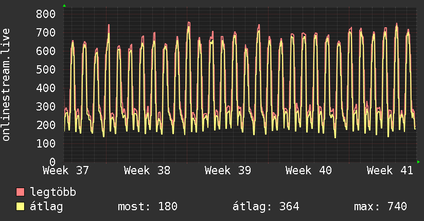Click the 200 y-axis tick label
This screenshot has width=424, height=221.
(x=46, y=125)
